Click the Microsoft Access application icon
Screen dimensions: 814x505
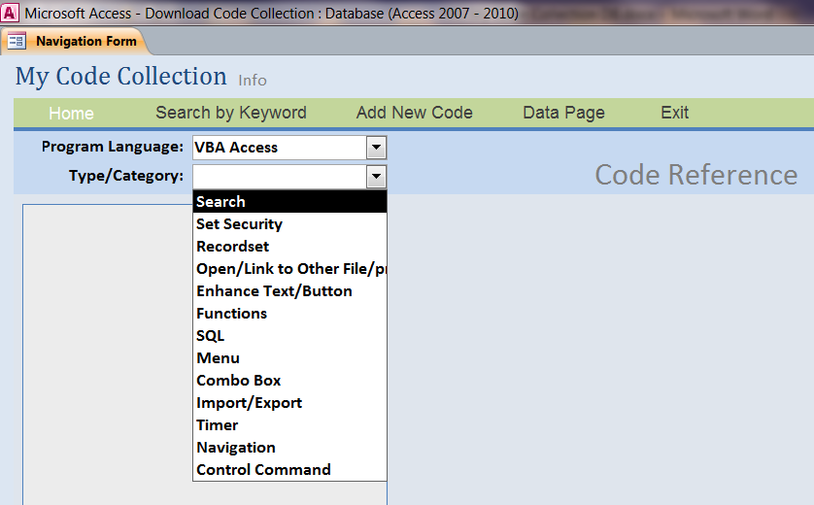[10, 12]
